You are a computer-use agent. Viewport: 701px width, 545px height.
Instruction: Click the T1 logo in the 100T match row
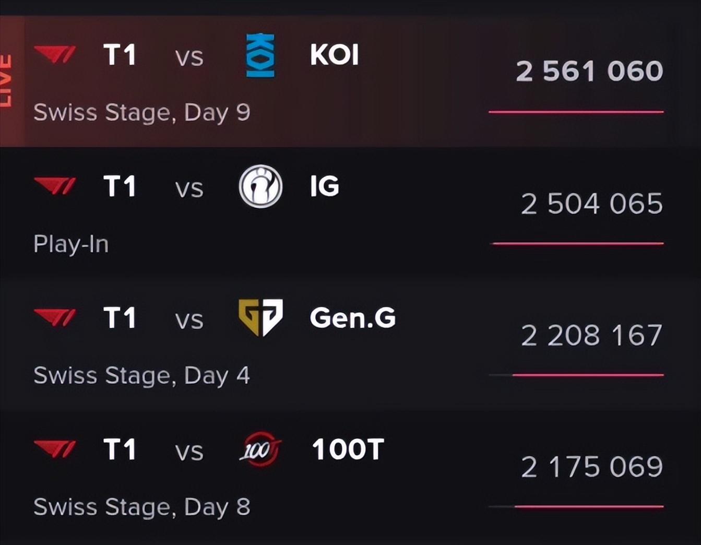(x=55, y=449)
